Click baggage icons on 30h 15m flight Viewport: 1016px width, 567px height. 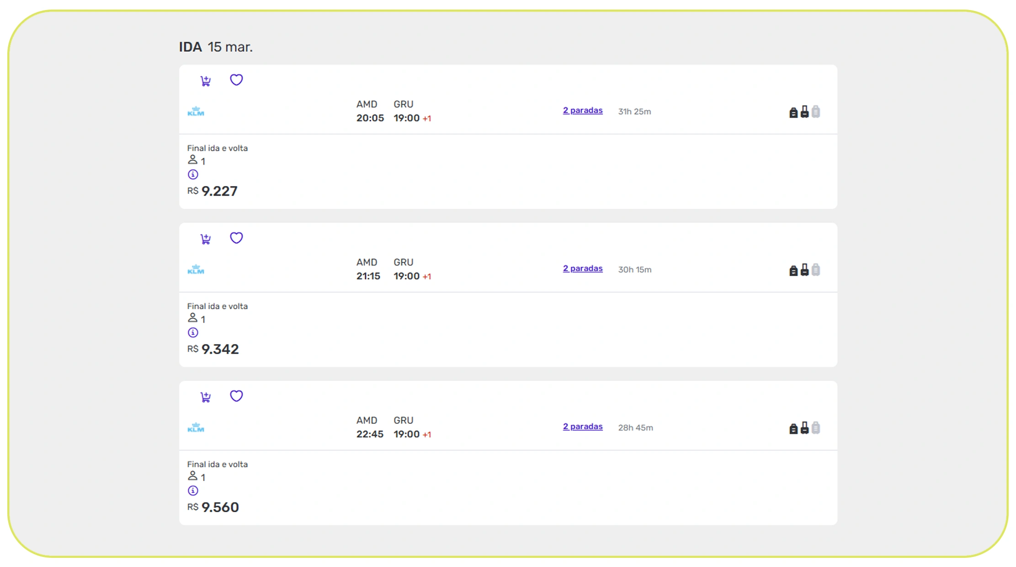[804, 270]
